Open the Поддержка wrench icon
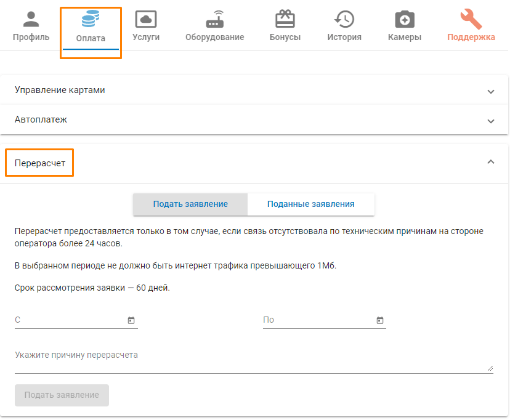 click(x=471, y=19)
